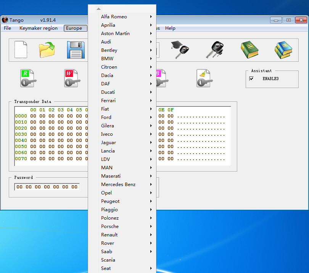This screenshot has width=309, height=273.
Task: Click the multiple keys icon
Action: pyautogui.click(x=214, y=50)
